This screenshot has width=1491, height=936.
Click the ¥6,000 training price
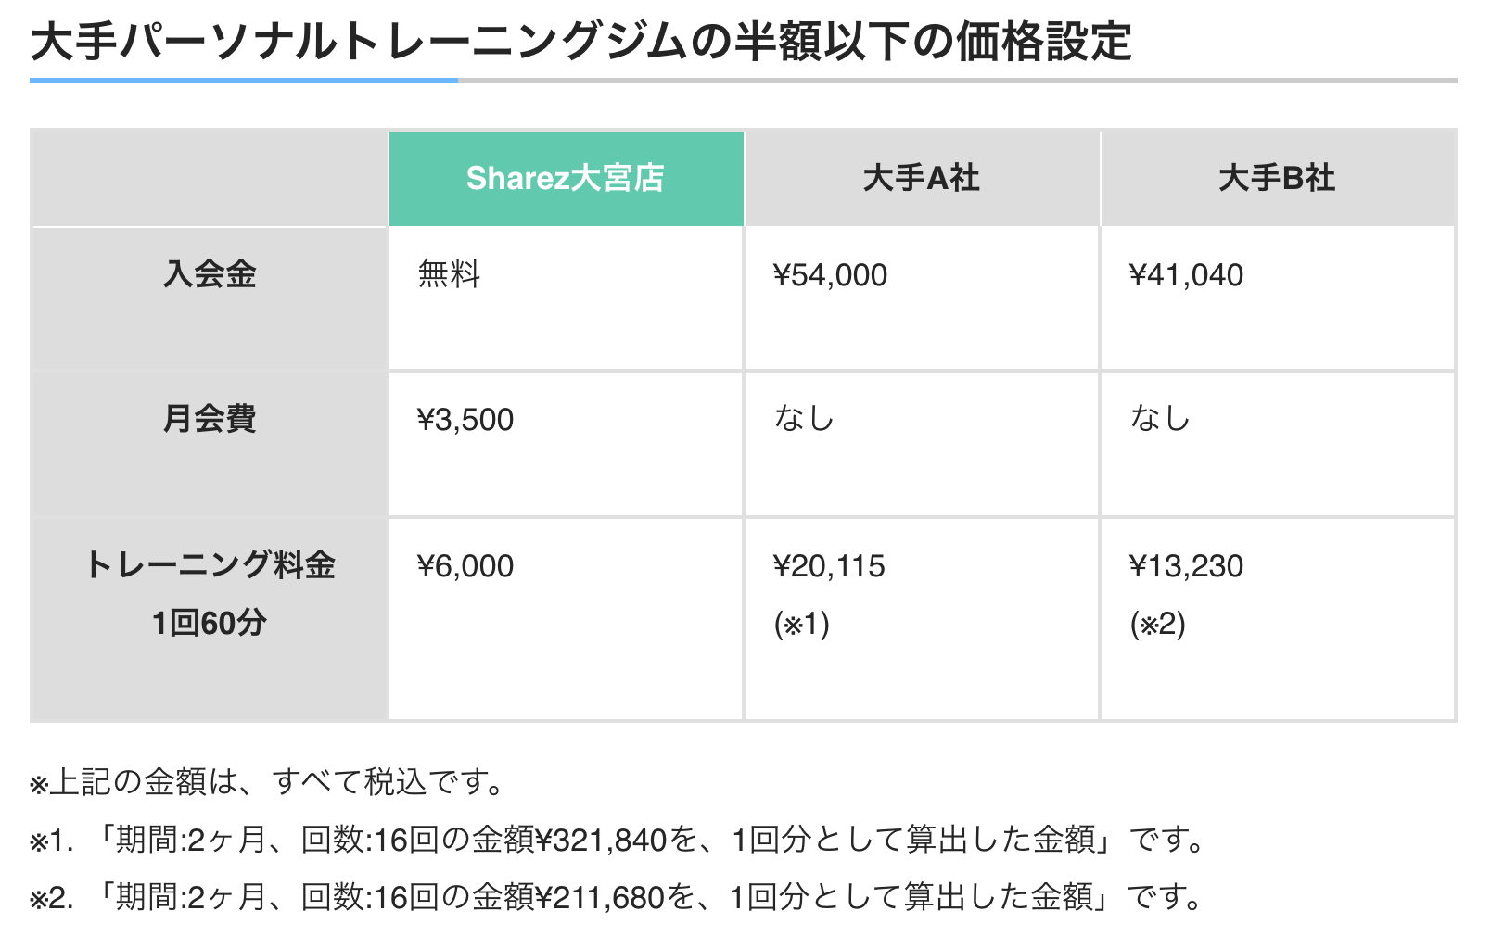click(465, 566)
